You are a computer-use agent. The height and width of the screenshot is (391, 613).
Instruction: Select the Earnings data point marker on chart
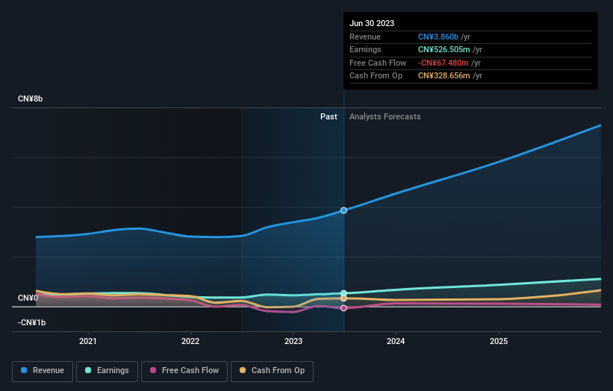[x=343, y=293]
